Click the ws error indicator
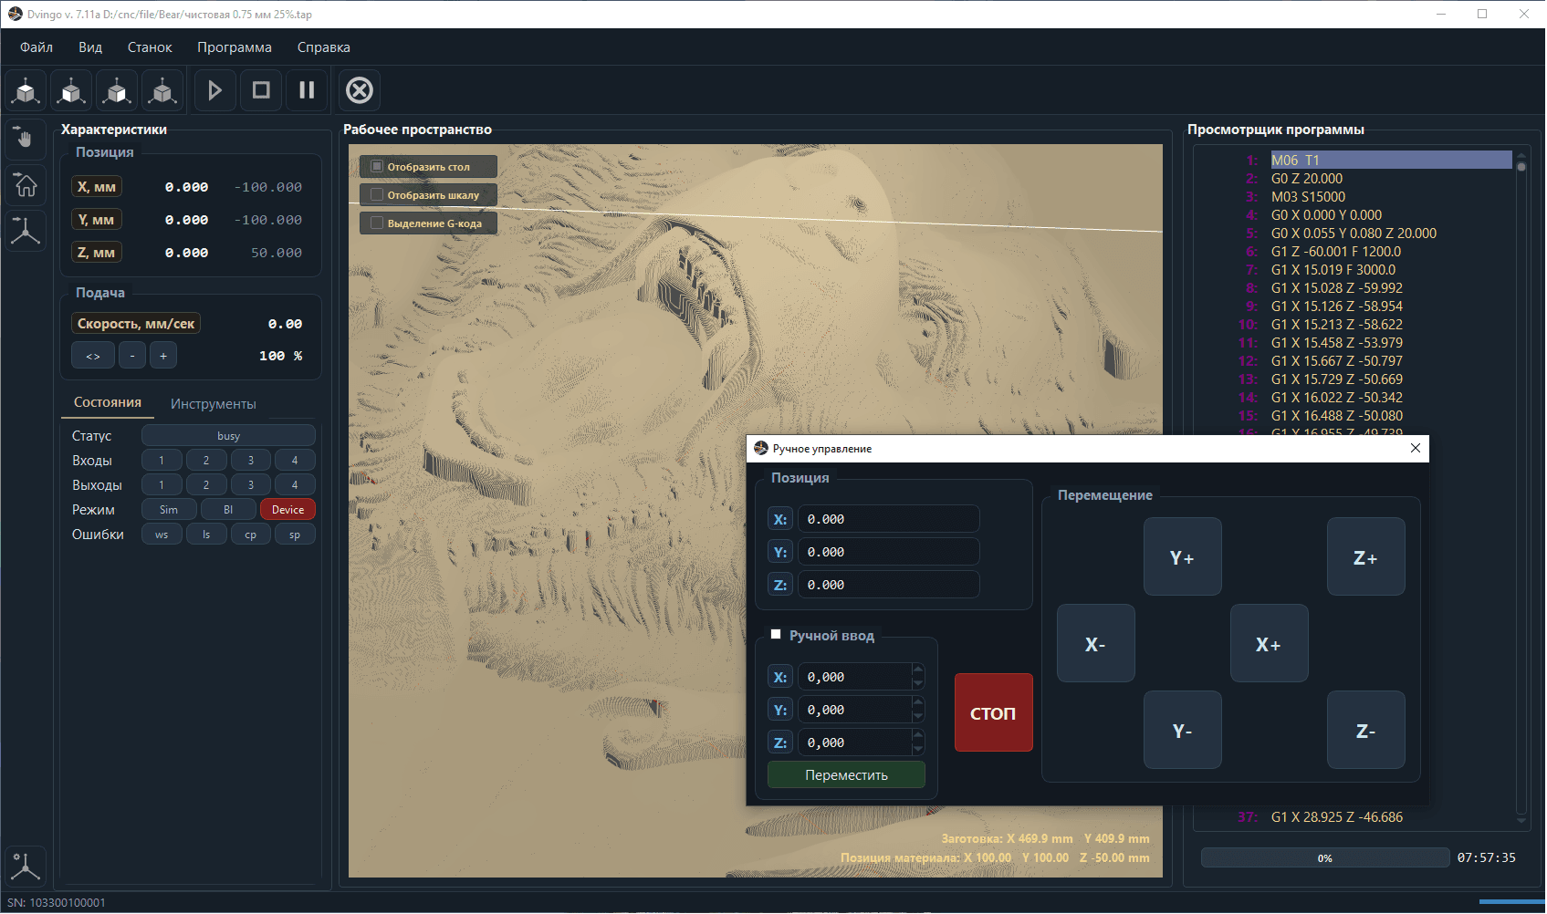This screenshot has width=1547, height=914. tap(162, 535)
